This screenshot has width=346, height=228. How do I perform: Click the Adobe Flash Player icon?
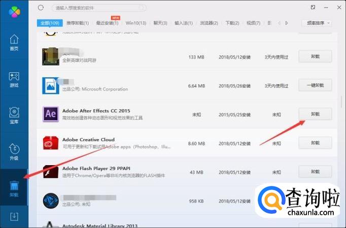(x=51, y=172)
